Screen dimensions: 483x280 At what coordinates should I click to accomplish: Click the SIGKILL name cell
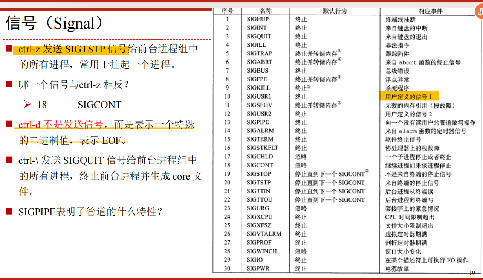click(258, 88)
